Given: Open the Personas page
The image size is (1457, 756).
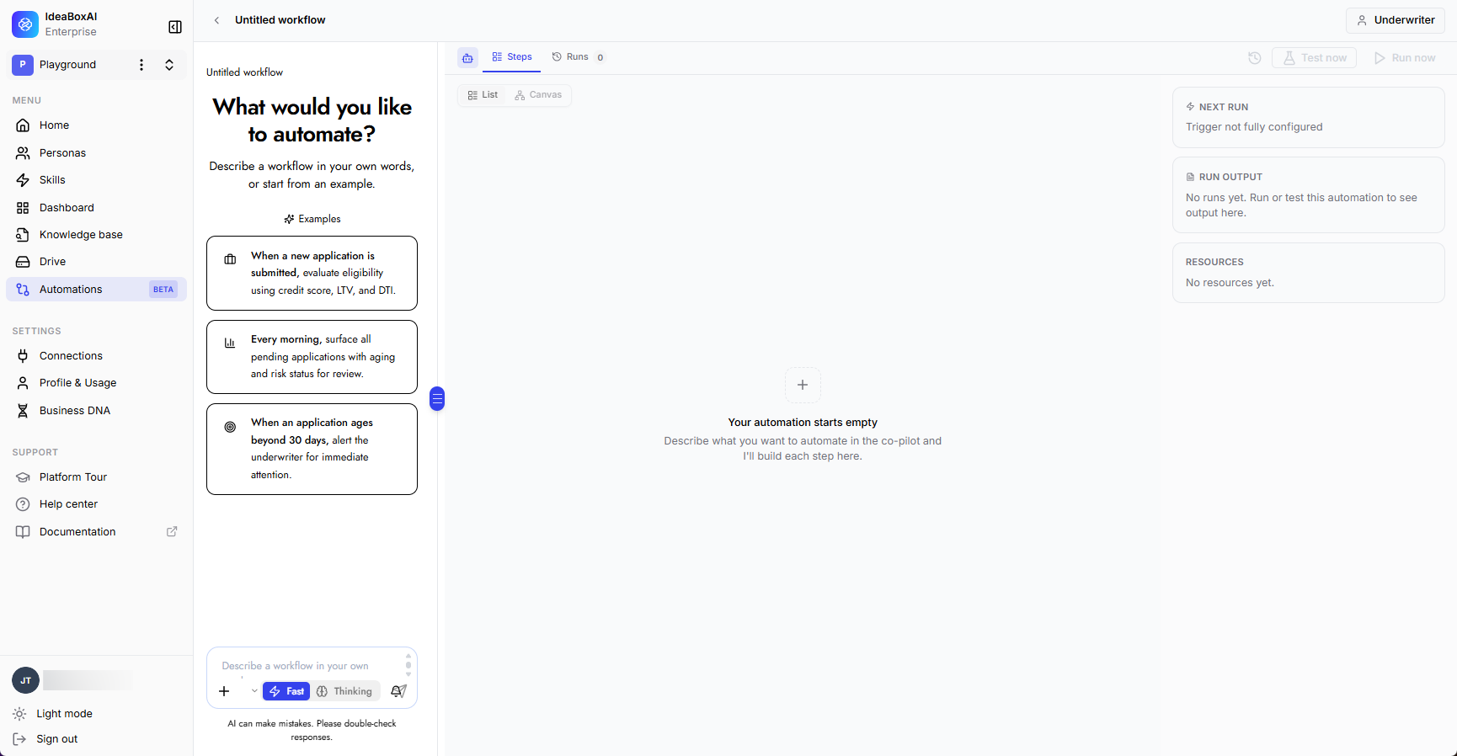Looking at the screenshot, I should 96,153.
